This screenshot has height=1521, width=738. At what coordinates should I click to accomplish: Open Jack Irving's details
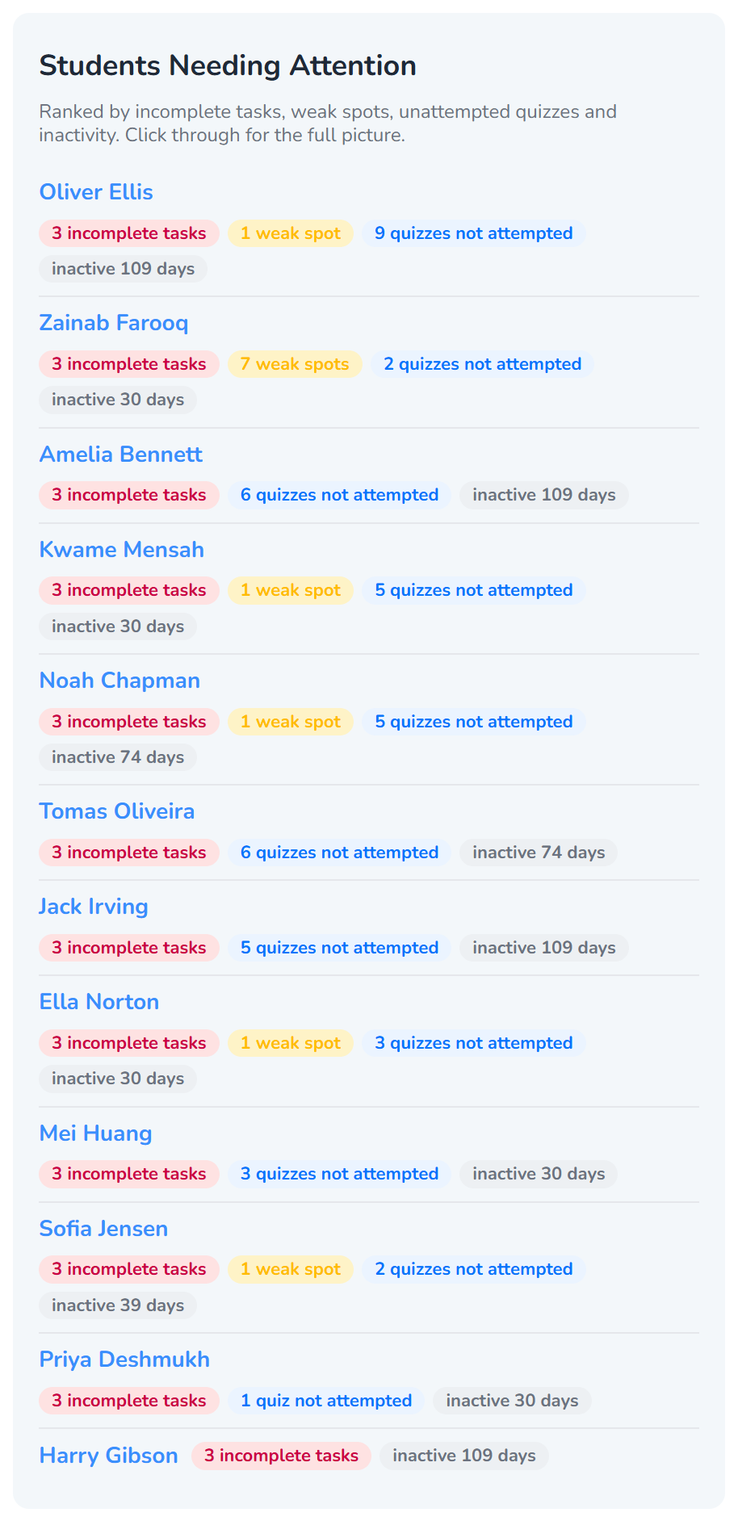click(94, 907)
